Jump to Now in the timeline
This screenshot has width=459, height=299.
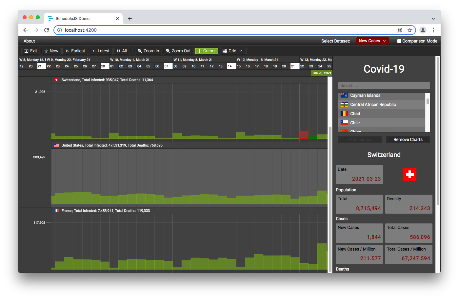click(51, 51)
